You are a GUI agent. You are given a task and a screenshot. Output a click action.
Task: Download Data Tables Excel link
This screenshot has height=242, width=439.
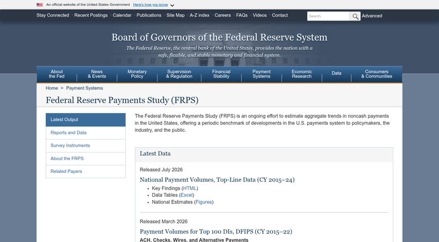[x=186, y=195]
